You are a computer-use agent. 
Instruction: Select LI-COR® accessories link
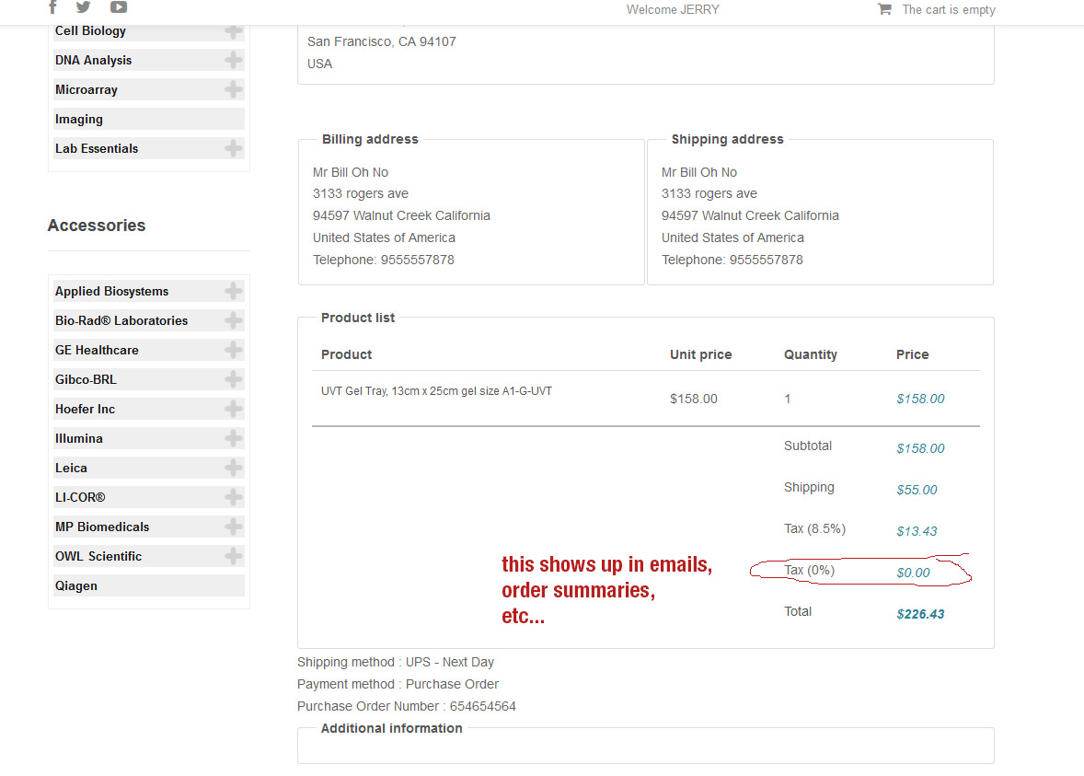tap(80, 497)
